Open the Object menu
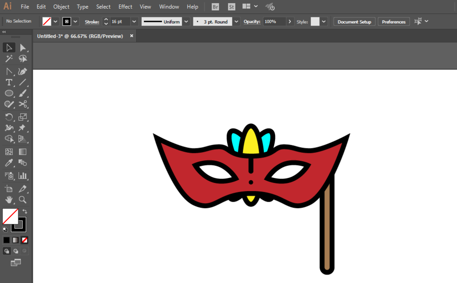The width and height of the screenshot is (457, 283). [x=61, y=7]
